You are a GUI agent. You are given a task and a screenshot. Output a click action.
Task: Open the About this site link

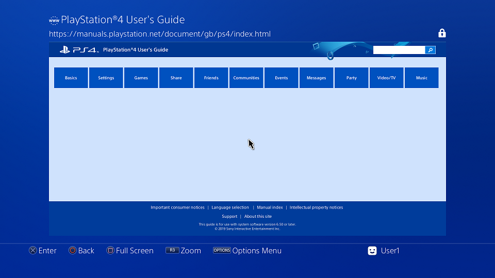(x=258, y=217)
